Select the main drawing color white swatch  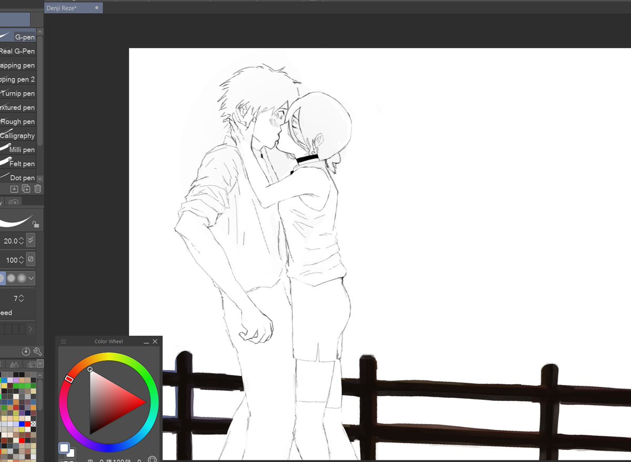pos(64,448)
